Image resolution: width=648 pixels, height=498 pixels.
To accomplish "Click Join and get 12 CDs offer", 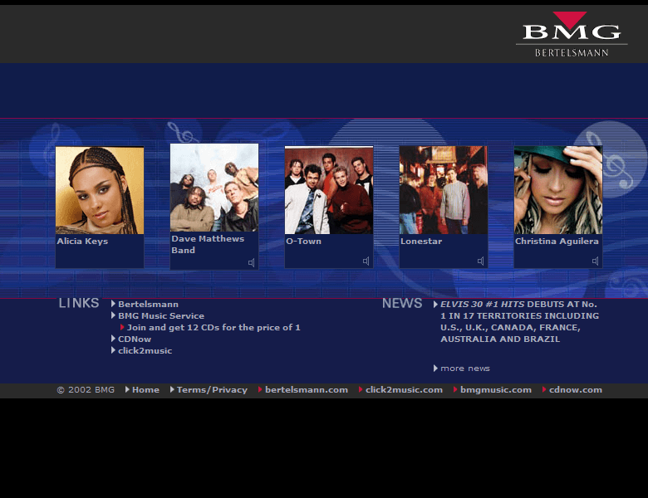I will pos(214,328).
